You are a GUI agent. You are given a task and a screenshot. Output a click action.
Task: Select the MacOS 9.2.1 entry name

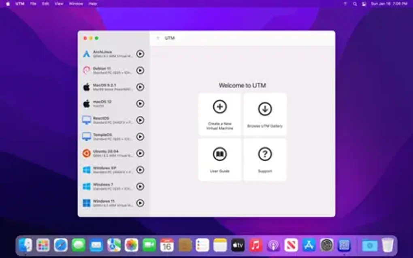pyautogui.click(x=104, y=85)
